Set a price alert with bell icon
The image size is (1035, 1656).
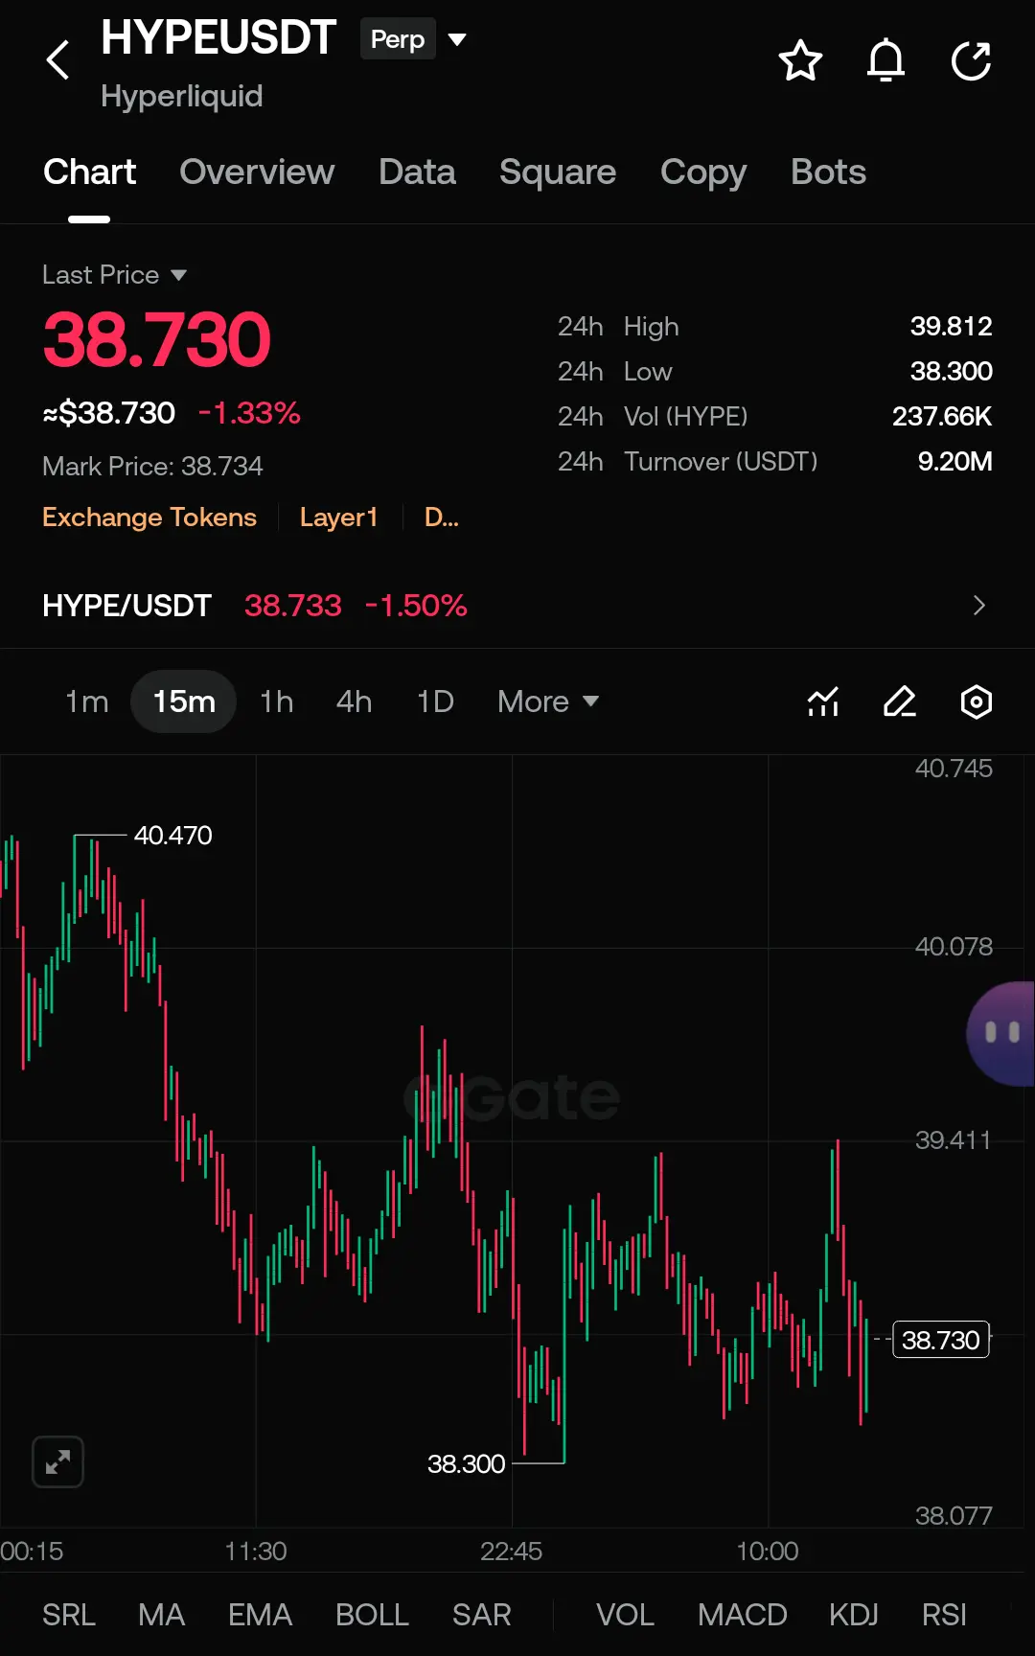885,61
